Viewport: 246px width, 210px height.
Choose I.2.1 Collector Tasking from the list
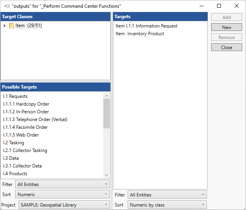click(x=25, y=150)
